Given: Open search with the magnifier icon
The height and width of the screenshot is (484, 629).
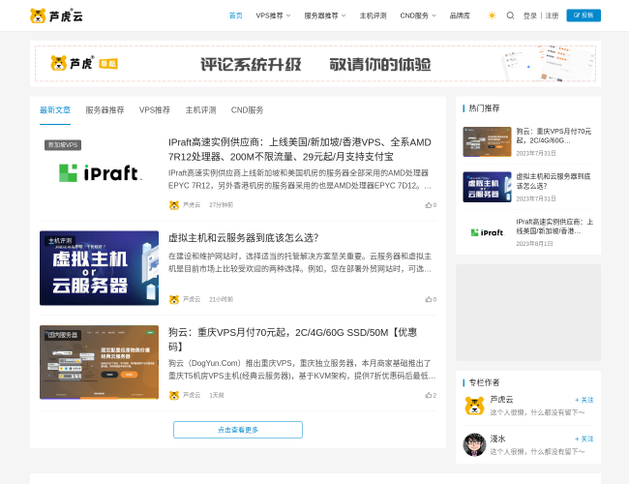Looking at the screenshot, I should 511,15.
